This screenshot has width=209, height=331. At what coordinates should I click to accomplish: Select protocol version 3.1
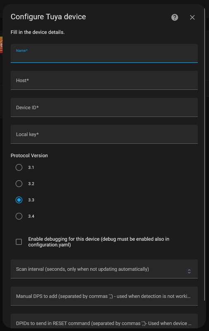click(x=19, y=168)
